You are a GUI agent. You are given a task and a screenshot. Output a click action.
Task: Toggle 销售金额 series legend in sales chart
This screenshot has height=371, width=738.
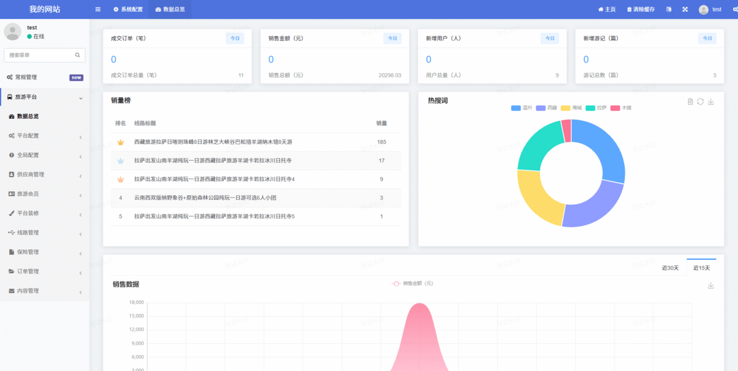click(413, 284)
